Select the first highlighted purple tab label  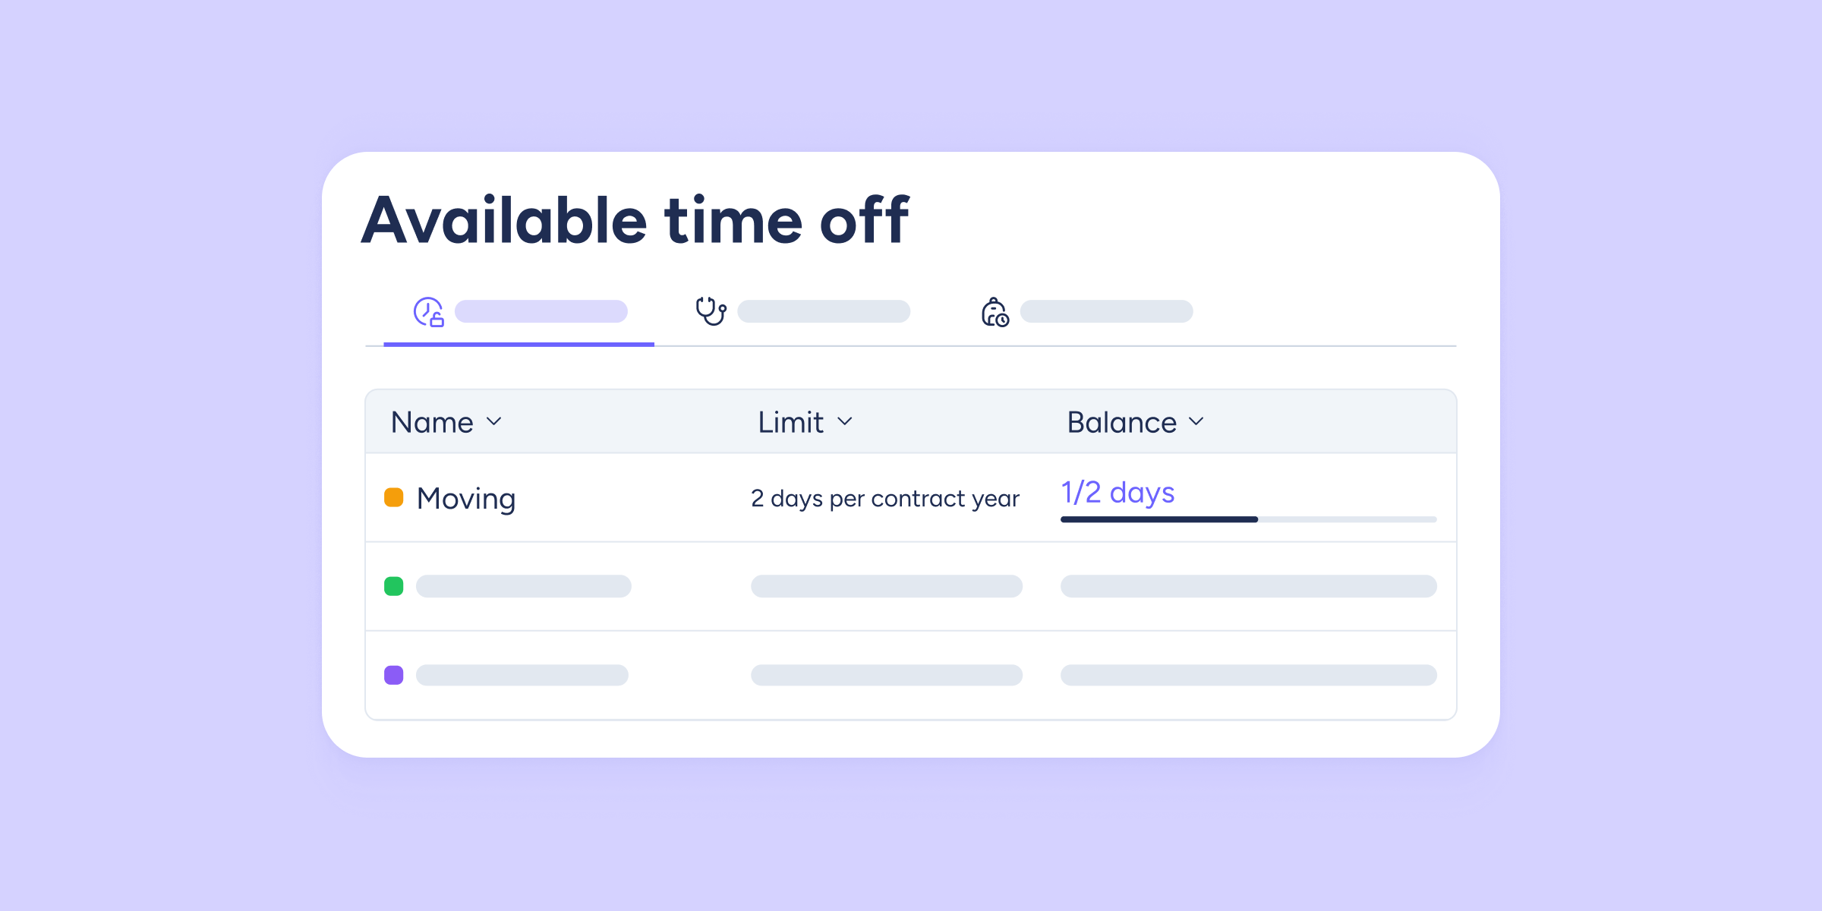coord(541,311)
